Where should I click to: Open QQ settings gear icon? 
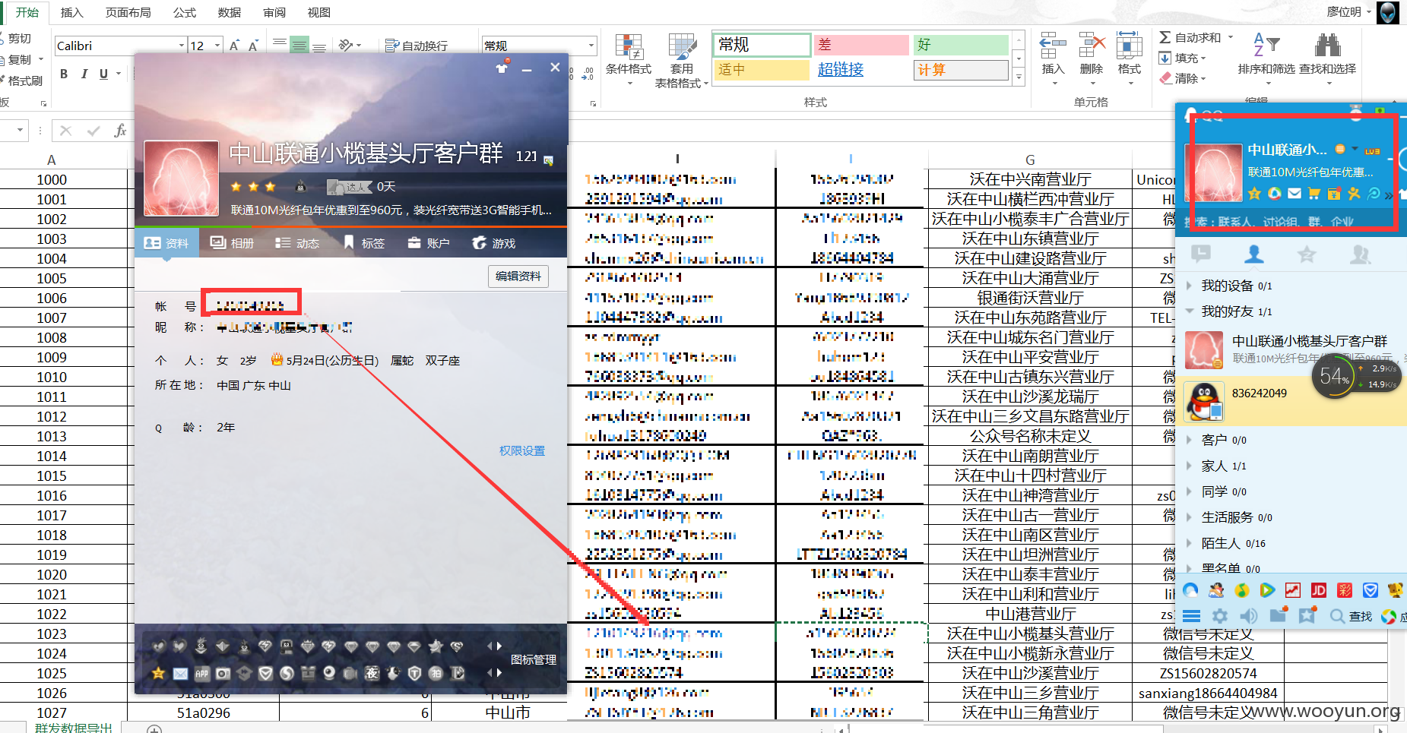pos(1220,617)
